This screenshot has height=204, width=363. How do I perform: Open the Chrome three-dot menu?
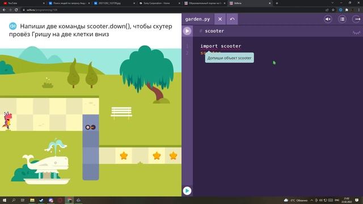point(359,10)
